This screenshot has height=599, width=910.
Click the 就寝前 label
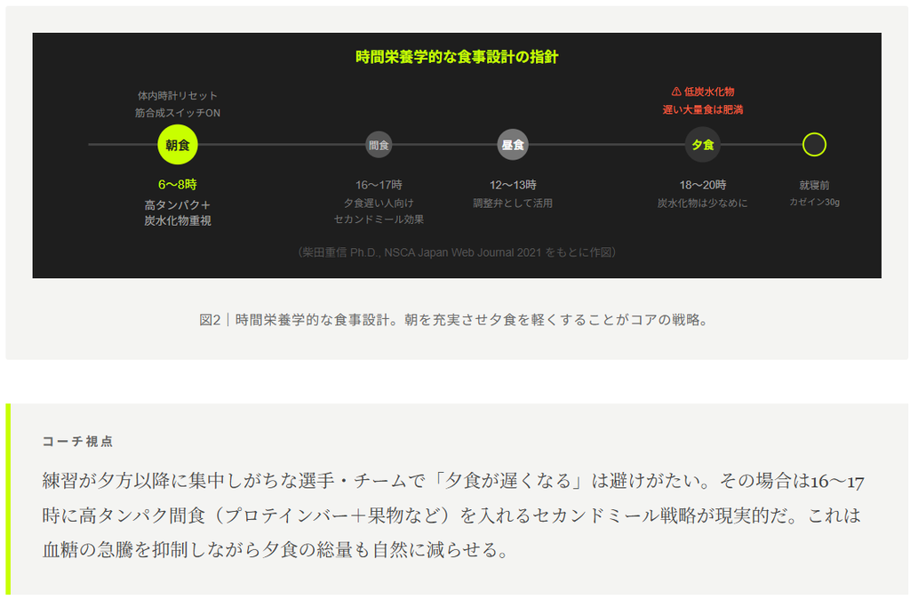click(x=814, y=185)
